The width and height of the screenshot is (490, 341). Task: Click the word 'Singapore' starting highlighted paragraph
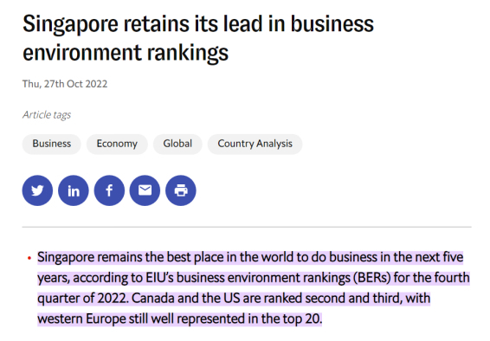pyautogui.click(x=66, y=258)
